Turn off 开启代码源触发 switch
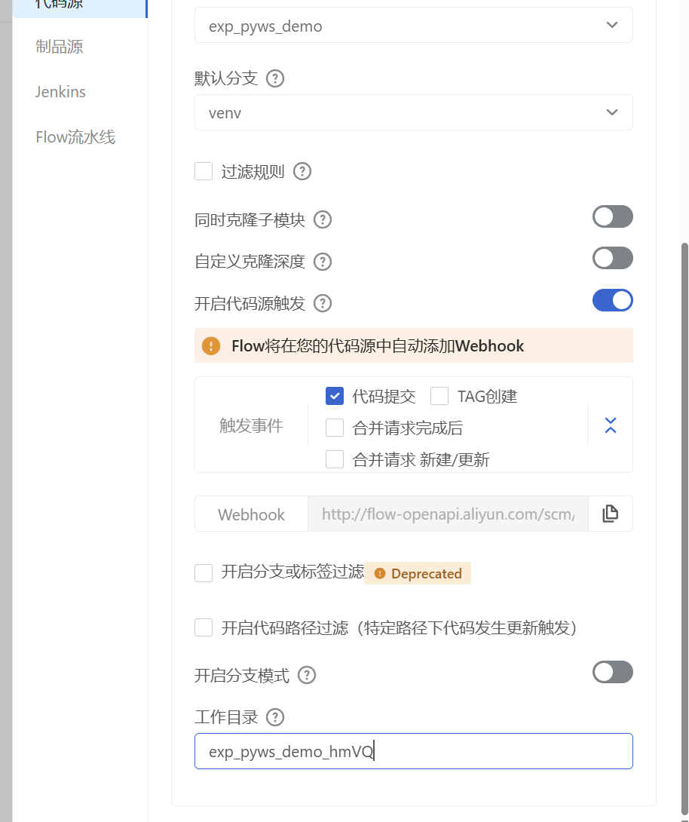The image size is (689, 822). [x=613, y=300]
